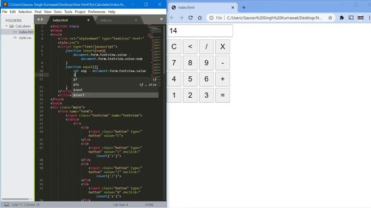The height and width of the screenshot is (208, 371).
Task: Open the View menu
Action: tap(48, 12)
